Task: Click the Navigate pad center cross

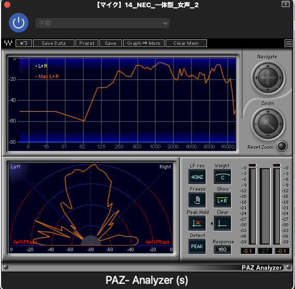Action: tap(268, 78)
